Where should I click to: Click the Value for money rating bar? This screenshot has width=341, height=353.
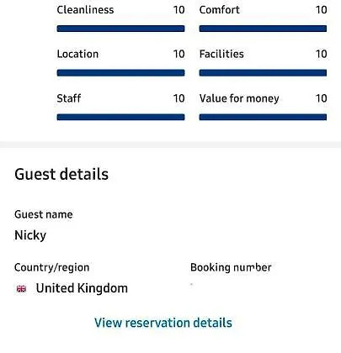pyautogui.click(x=263, y=117)
